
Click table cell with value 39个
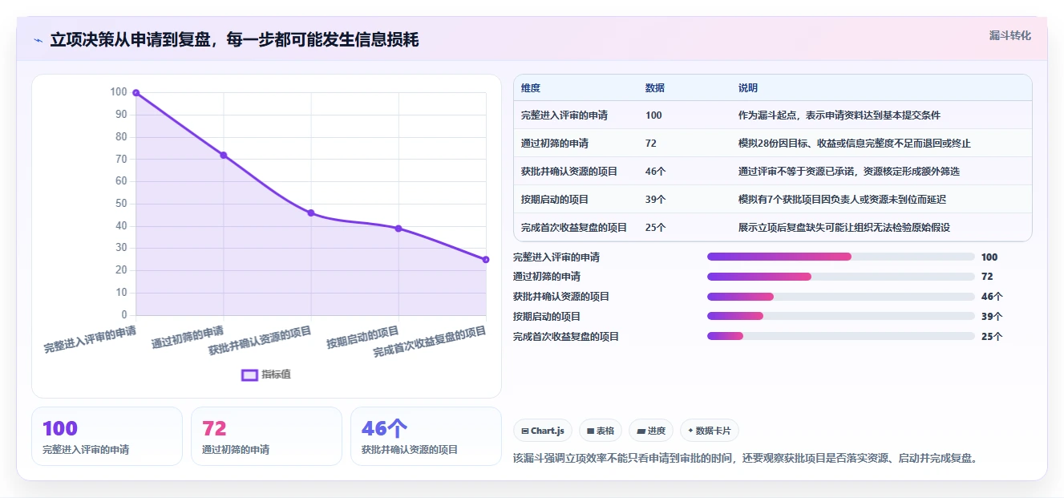click(x=656, y=200)
